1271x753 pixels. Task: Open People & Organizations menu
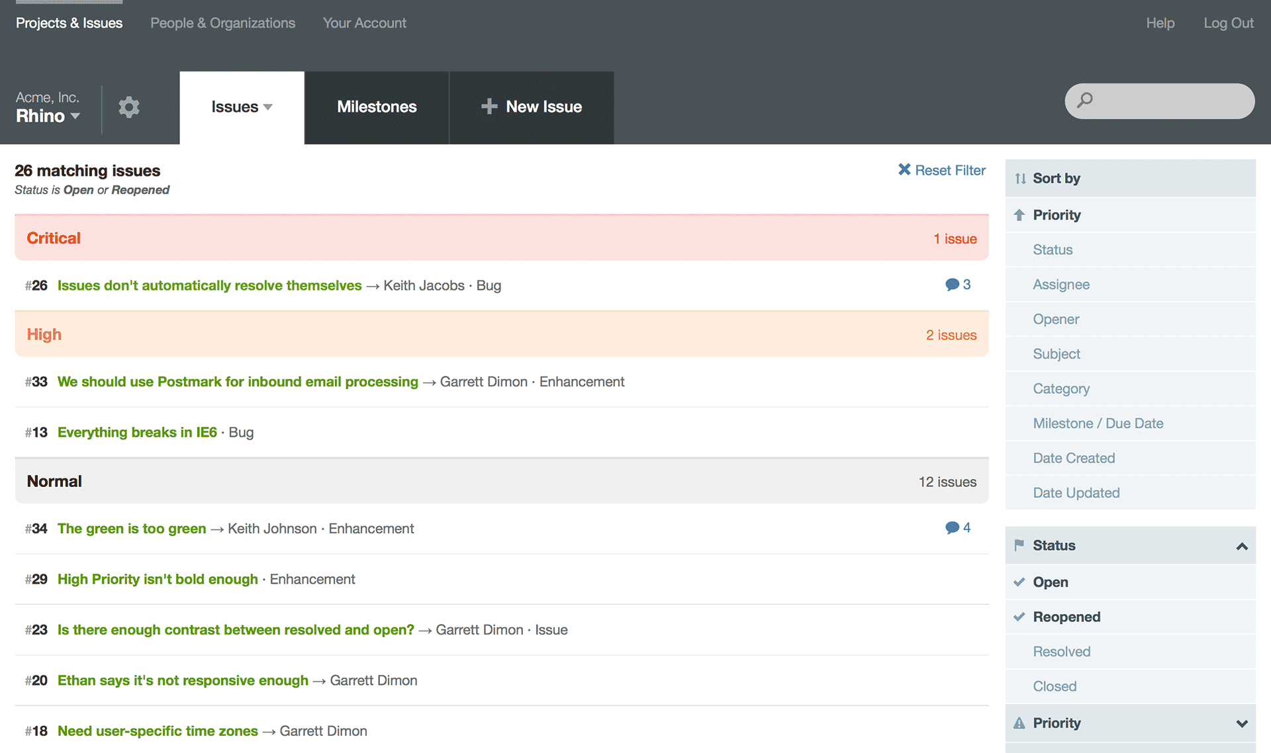222,23
